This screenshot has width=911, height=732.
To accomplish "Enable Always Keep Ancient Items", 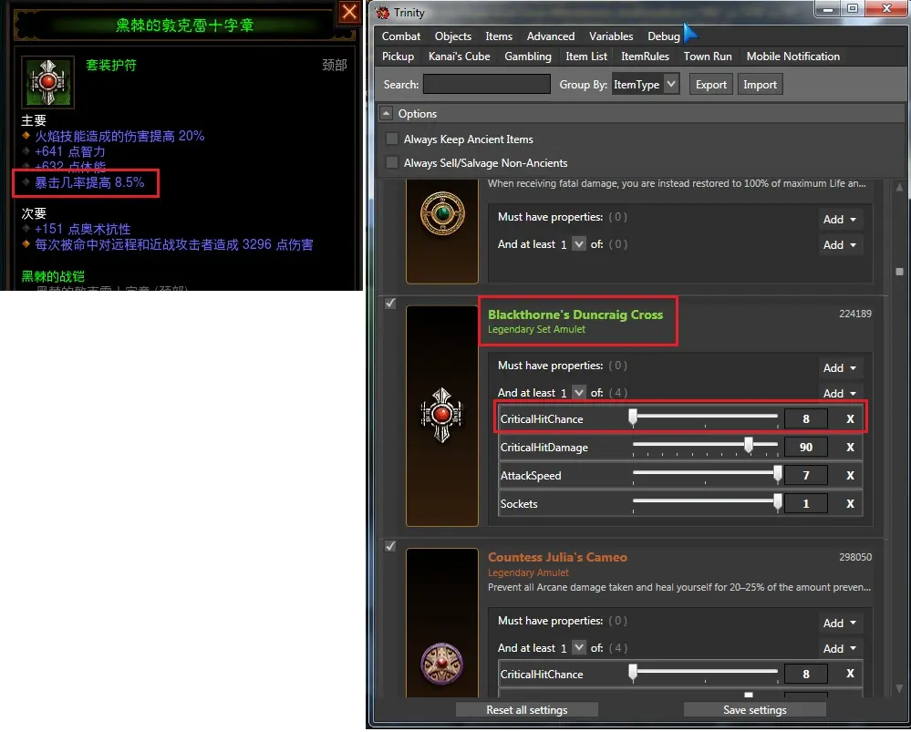I will click(392, 139).
